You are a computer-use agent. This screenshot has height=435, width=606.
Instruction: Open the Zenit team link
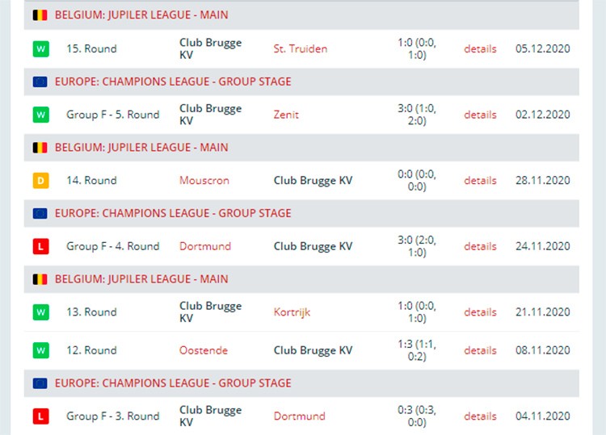pyautogui.click(x=286, y=115)
